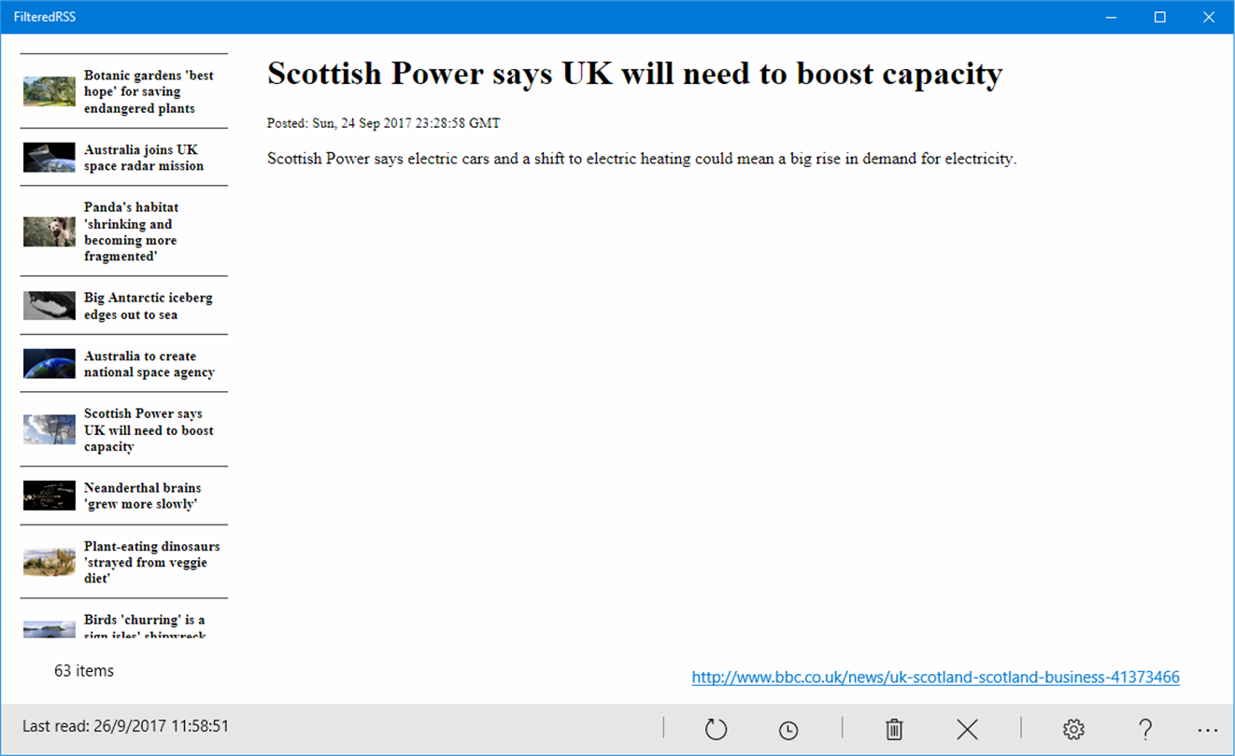
Task: Maximize the FilteredRSS window
Action: click(1160, 17)
